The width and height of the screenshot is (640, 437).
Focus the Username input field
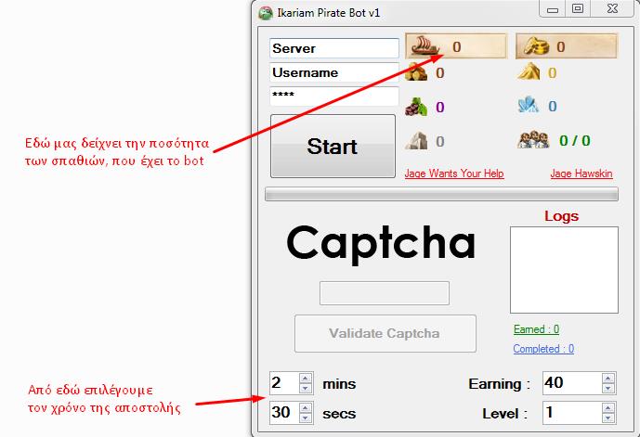(x=334, y=72)
